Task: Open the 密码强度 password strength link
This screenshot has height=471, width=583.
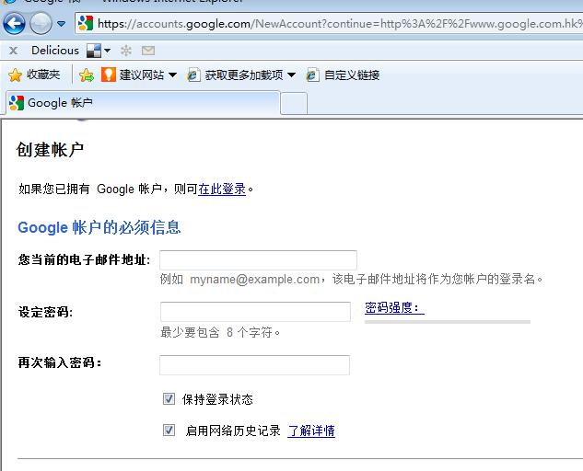Action: [x=394, y=308]
